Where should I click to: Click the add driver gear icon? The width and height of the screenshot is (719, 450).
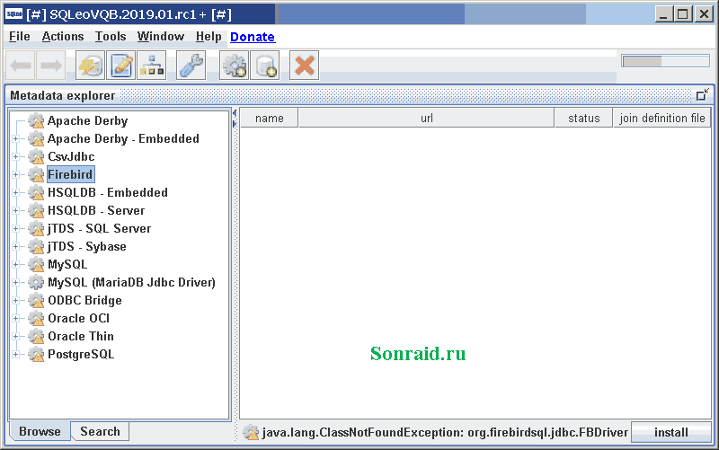(x=235, y=66)
